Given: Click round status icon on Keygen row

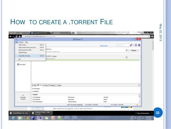Looking at the screenshot, I should coord(127,57).
